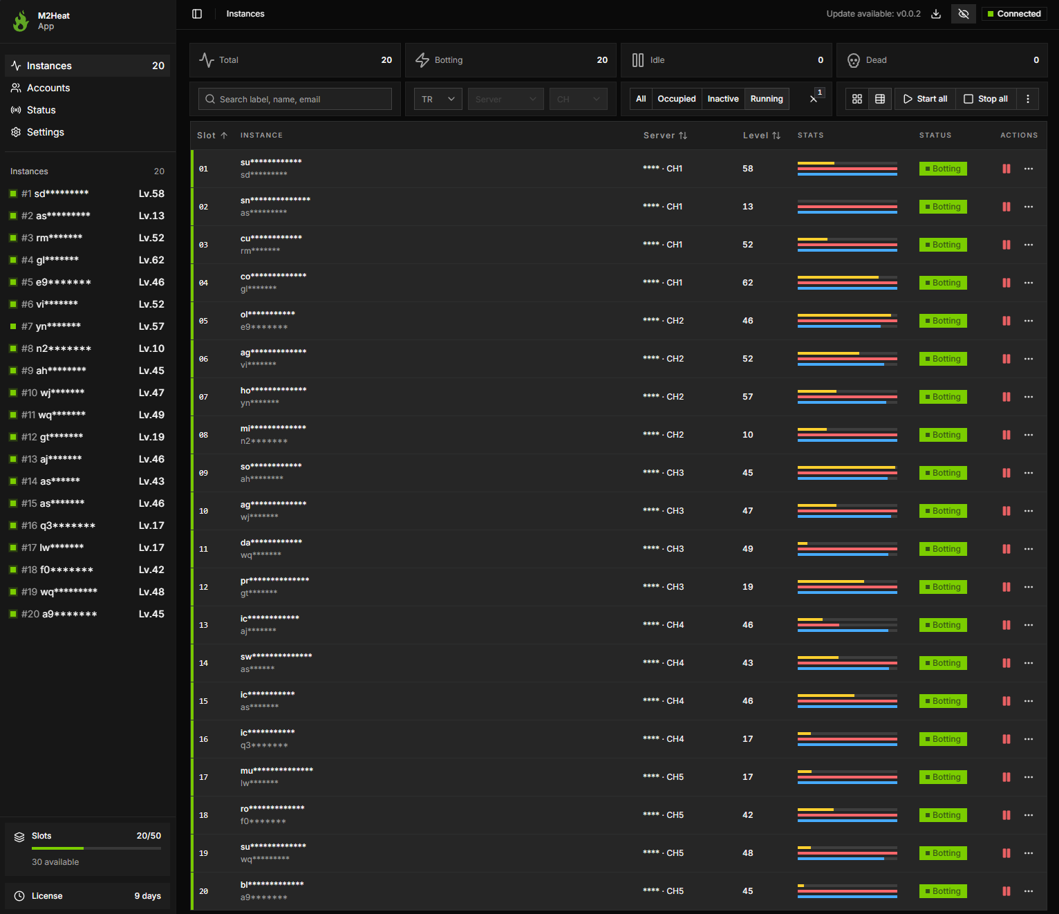The width and height of the screenshot is (1059, 914).
Task: Click the Slots usage progress bar
Action: (x=96, y=848)
